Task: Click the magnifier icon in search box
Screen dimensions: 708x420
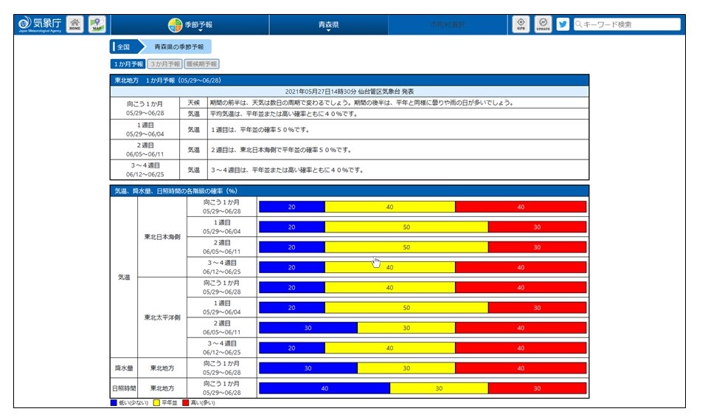Action: [x=578, y=24]
